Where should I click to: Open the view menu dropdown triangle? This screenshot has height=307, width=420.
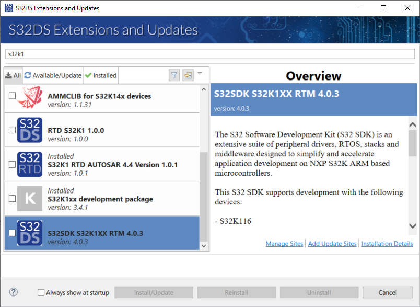[200, 74]
